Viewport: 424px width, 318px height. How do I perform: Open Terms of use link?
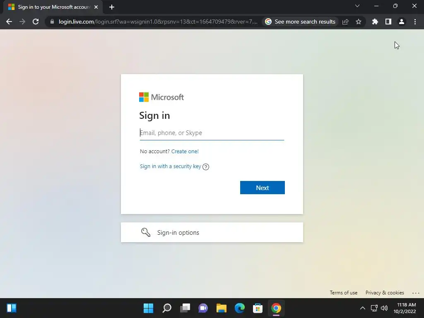343,293
